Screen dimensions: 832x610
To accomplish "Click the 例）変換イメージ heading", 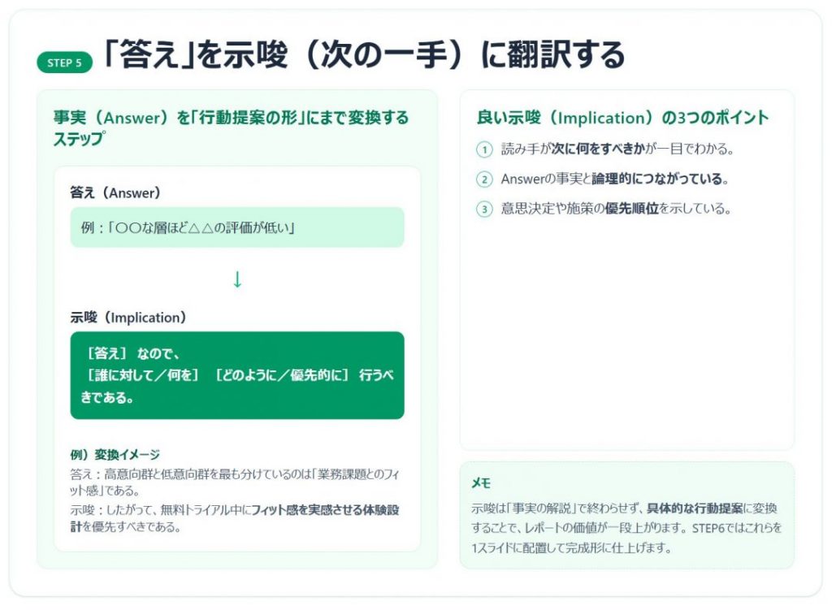I will pos(115,455).
